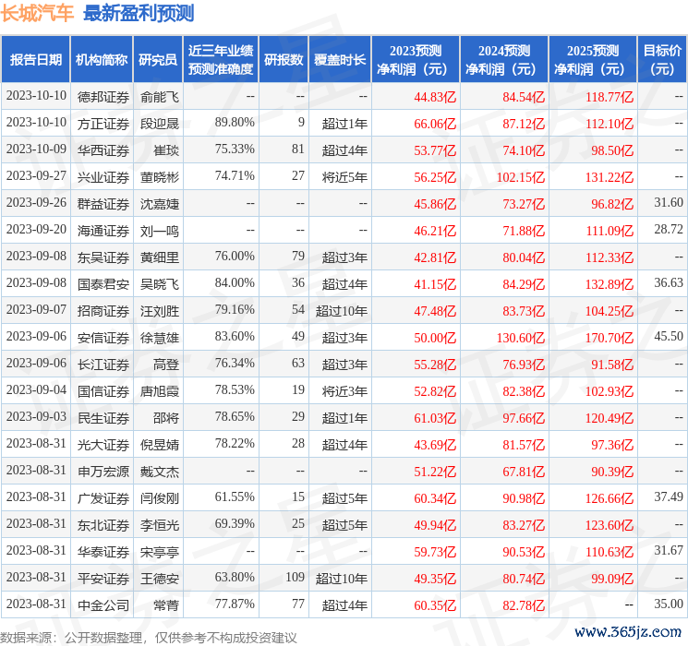This screenshot has height=646, width=688.
Task: Open the www.365jz.com link
Action: pos(627,631)
